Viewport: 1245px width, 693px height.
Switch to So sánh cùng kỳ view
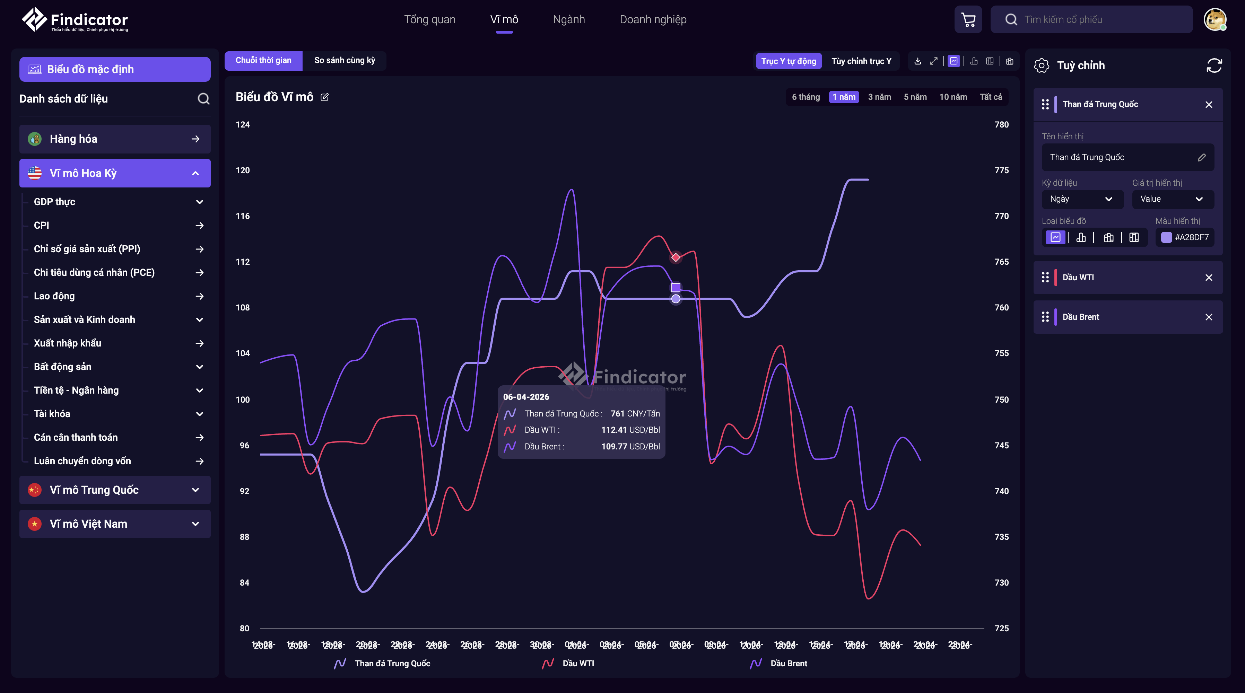tap(344, 60)
